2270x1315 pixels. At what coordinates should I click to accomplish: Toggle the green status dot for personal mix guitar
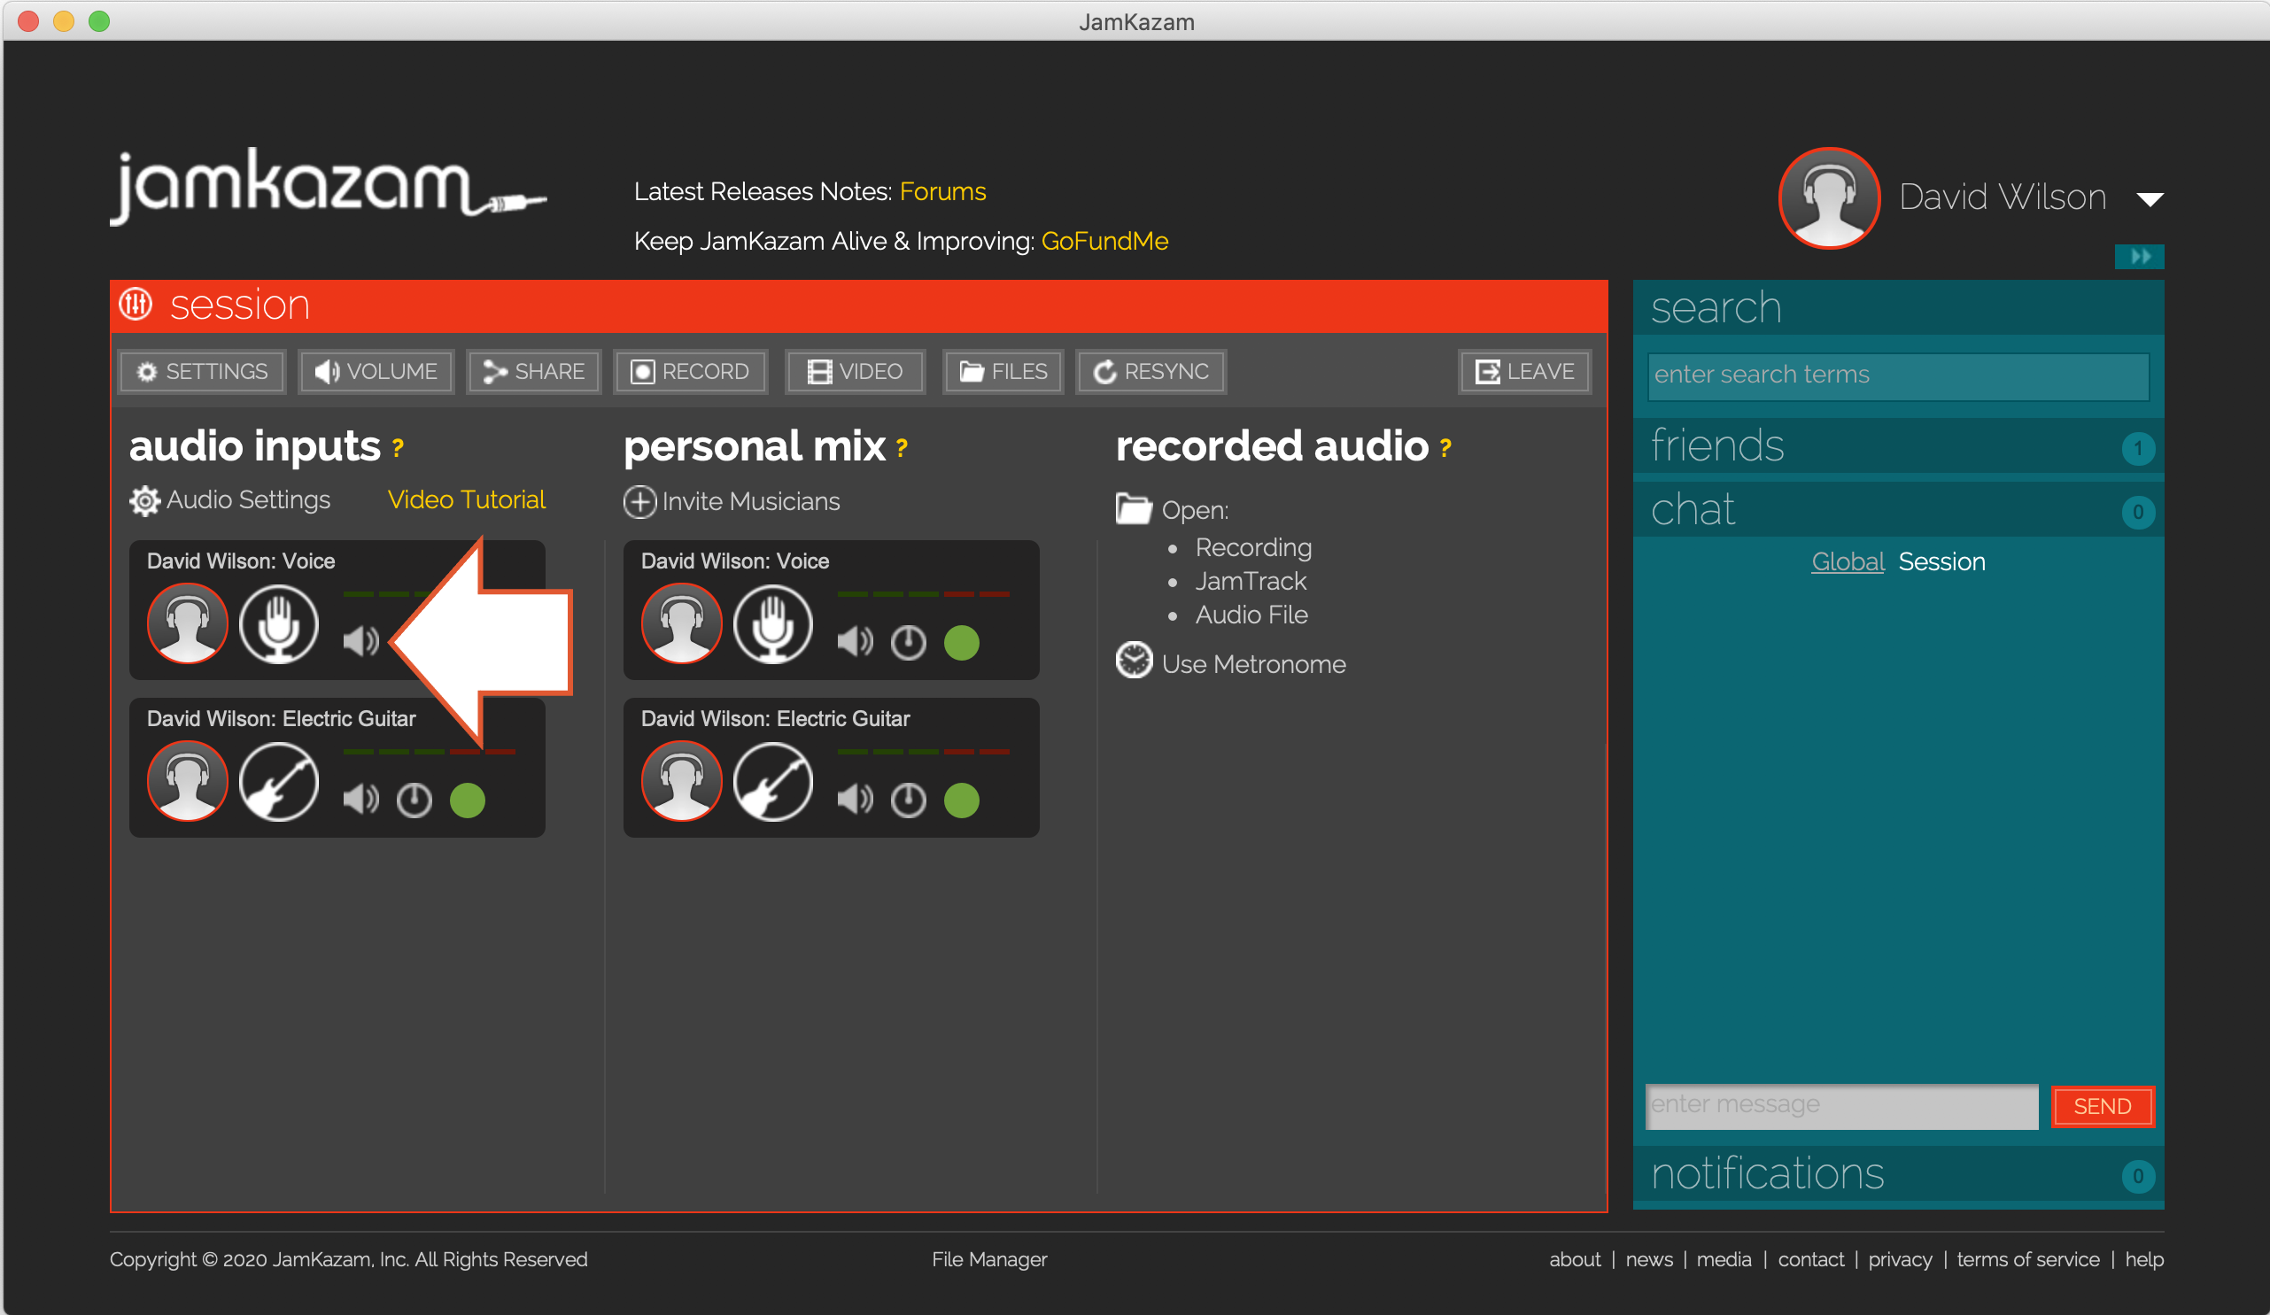961,800
